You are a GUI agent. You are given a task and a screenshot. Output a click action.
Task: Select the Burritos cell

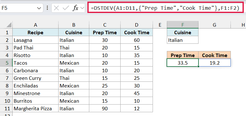click(x=35, y=101)
